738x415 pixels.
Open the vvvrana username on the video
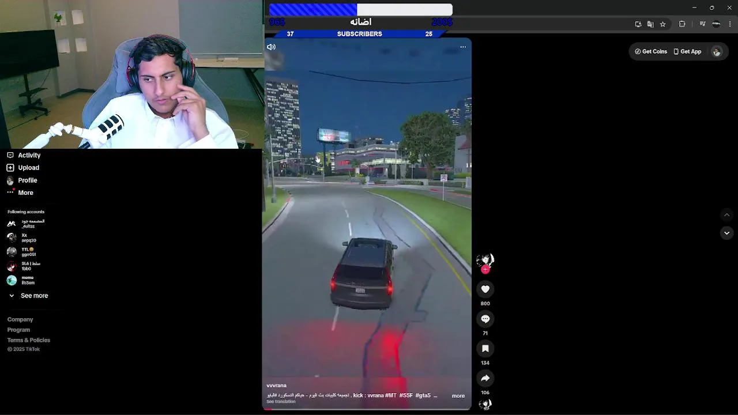coord(276,386)
